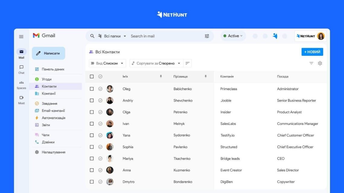Tick the checkbox for Oleg Babichenko
The image size is (344, 193).
(x=92, y=89)
